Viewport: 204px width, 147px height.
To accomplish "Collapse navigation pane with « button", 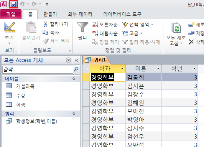I will [76, 60].
